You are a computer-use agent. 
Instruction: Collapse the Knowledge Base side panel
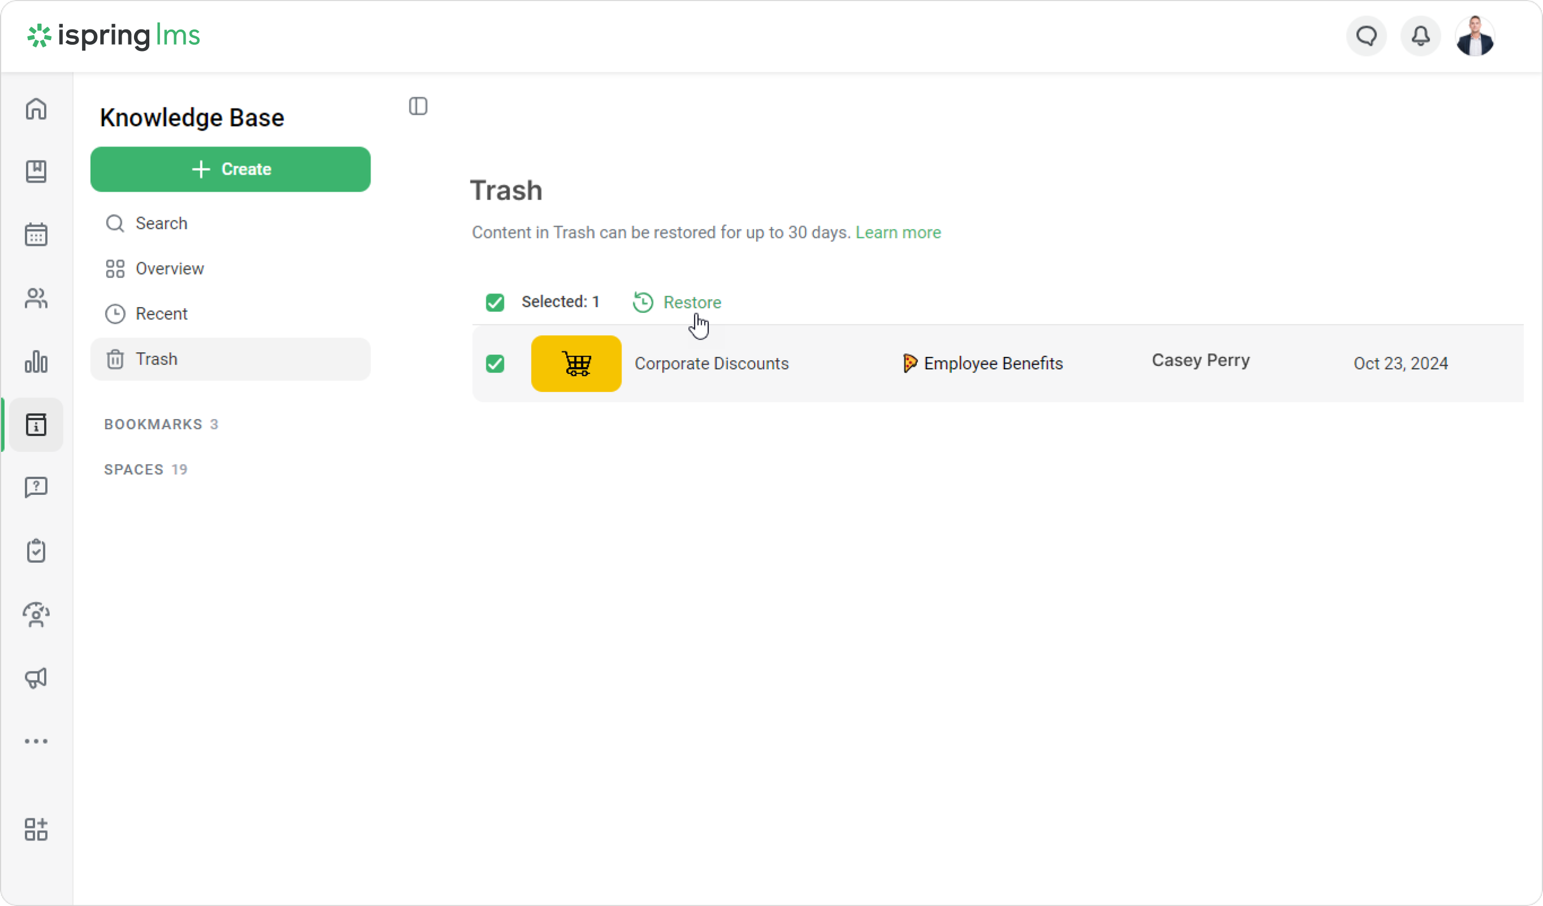[418, 106]
